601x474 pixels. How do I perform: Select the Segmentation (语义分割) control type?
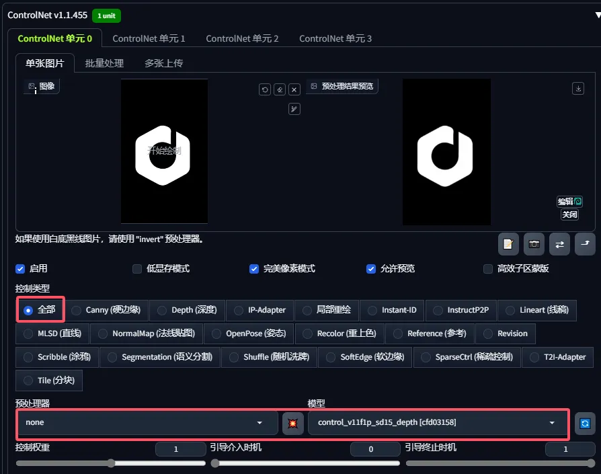tap(160, 357)
